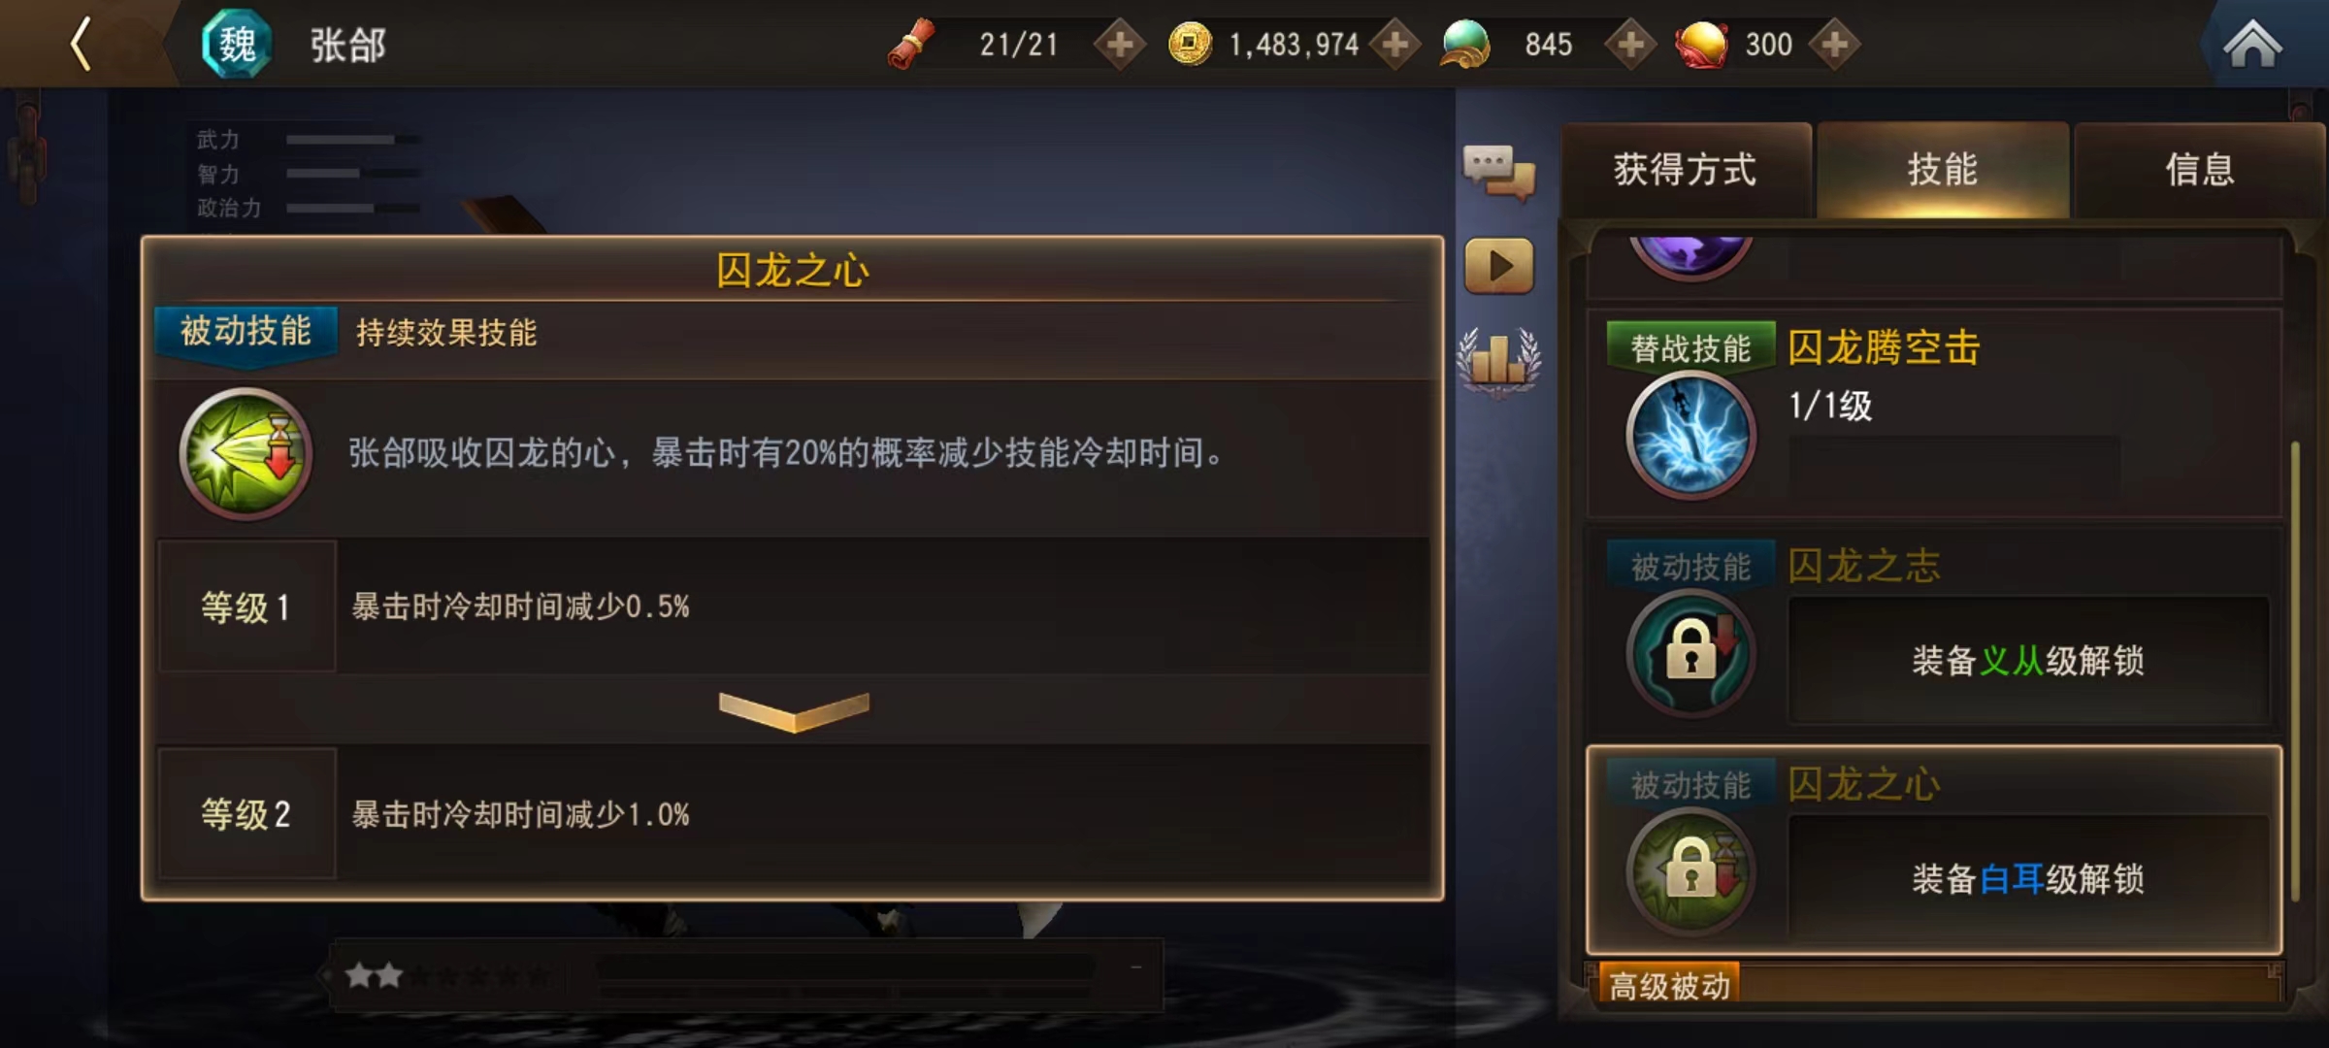2329x1048 pixels.
Task: Add more scroll stamina with plus
Action: point(1120,45)
